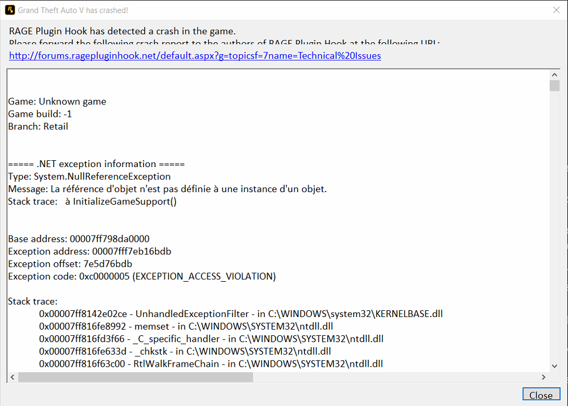The image size is (568, 406).
Task: Click the 'Game: Unknown game' line
Action: coord(57,101)
